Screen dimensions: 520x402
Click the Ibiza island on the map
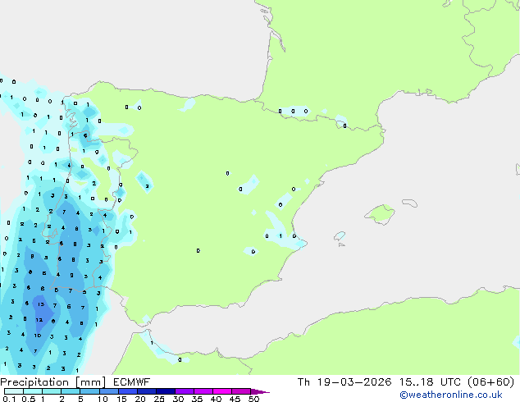[x=340, y=235]
